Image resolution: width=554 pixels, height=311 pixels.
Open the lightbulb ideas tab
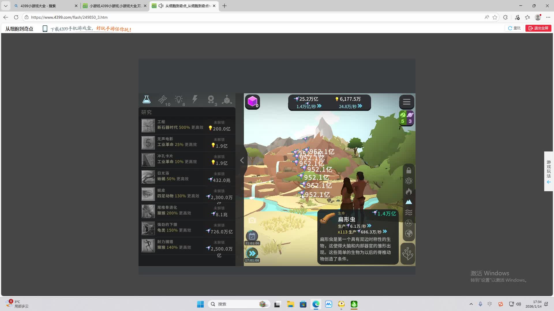pyautogui.click(x=179, y=100)
